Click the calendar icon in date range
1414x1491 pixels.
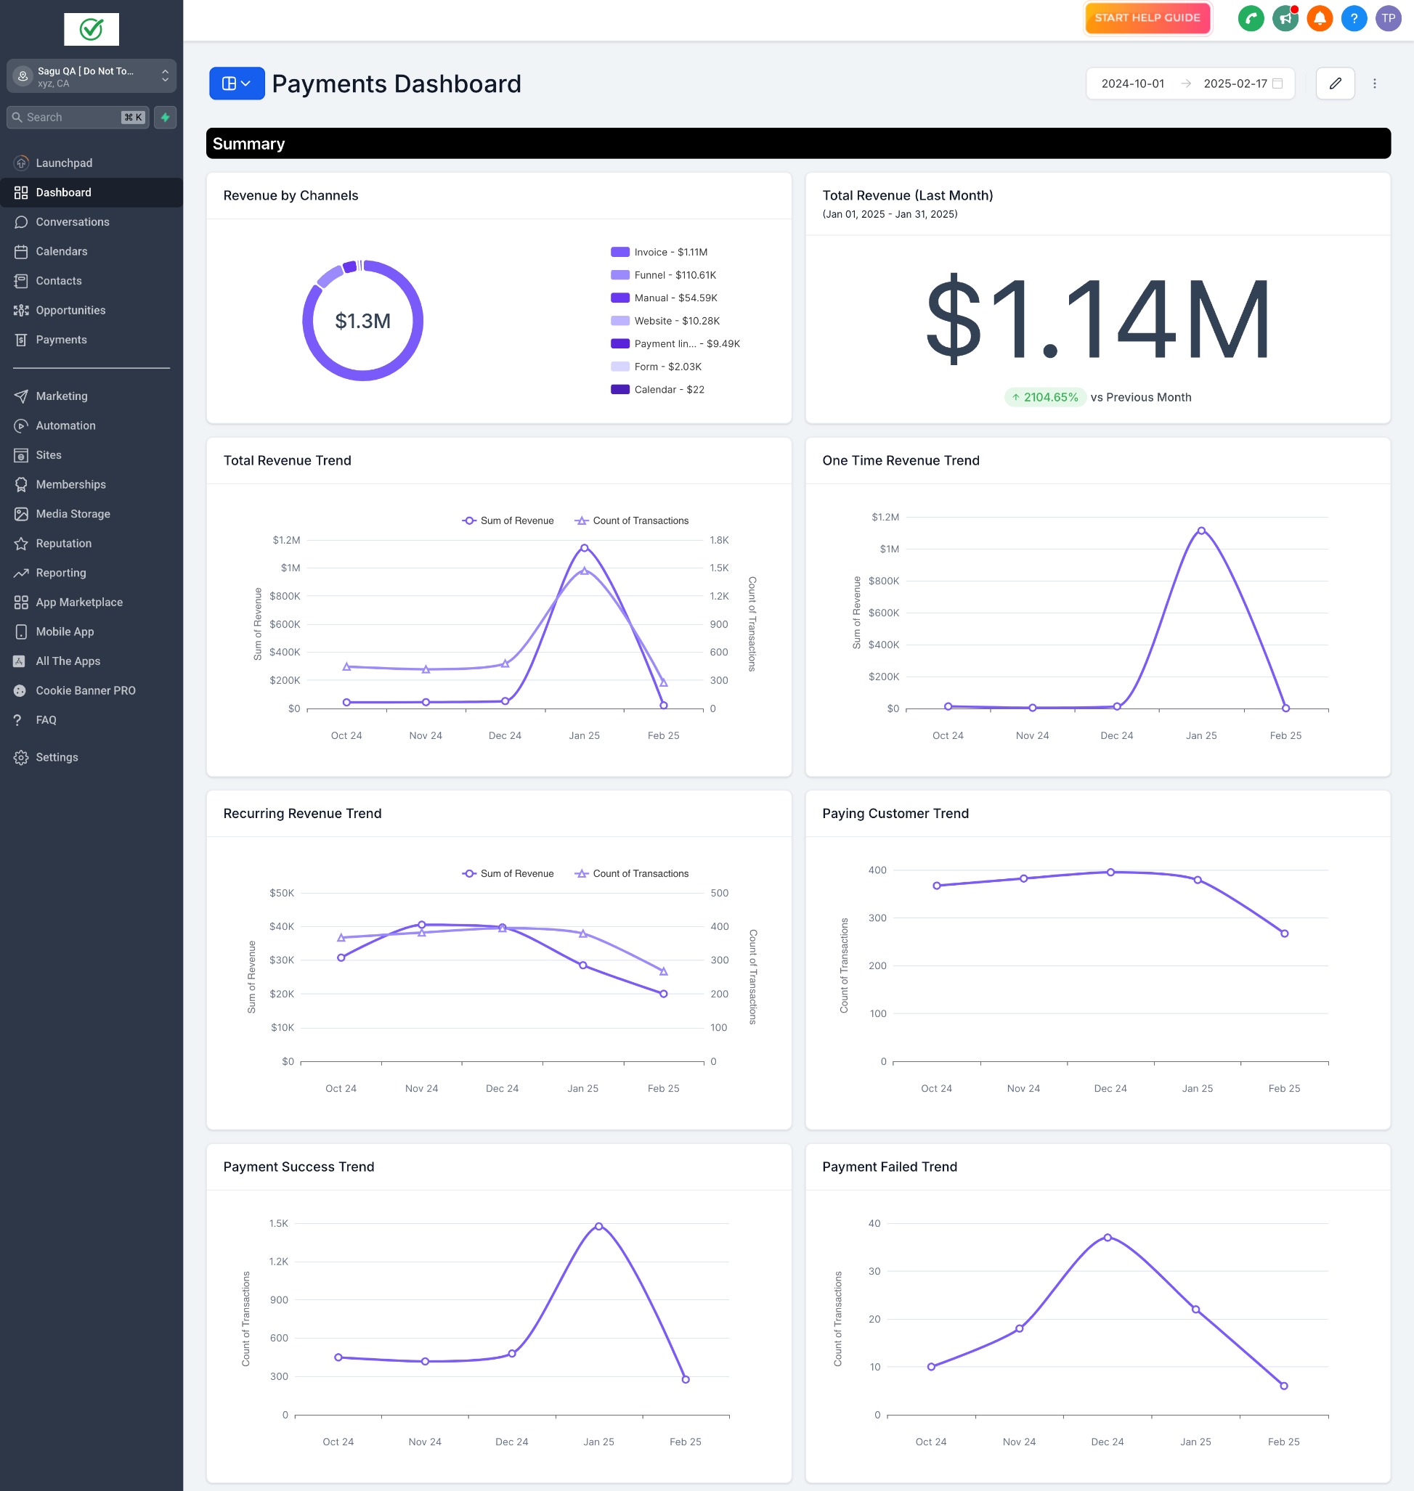click(x=1277, y=83)
